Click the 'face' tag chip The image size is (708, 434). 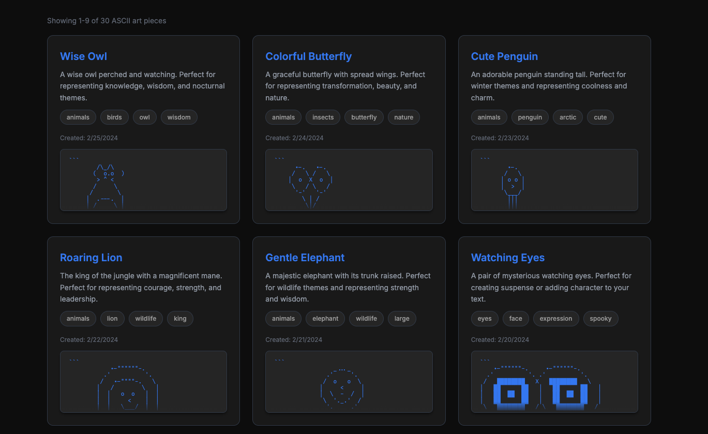click(516, 319)
